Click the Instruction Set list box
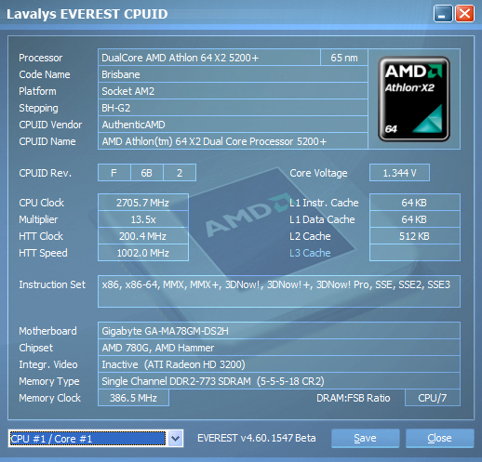 [x=279, y=291]
